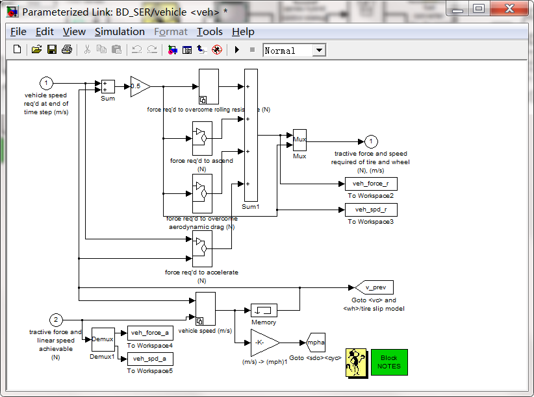Select the veh_spd_a To Workspace block
The width and height of the screenshot is (534, 397).
150,359
